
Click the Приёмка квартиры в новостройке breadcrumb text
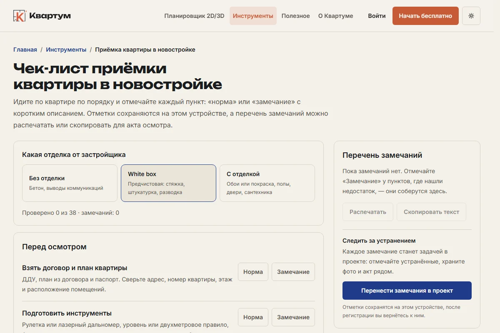145,50
